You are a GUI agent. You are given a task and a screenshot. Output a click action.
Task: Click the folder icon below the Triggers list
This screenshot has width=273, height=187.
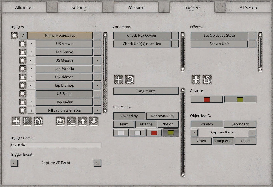click(x=27, y=121)
